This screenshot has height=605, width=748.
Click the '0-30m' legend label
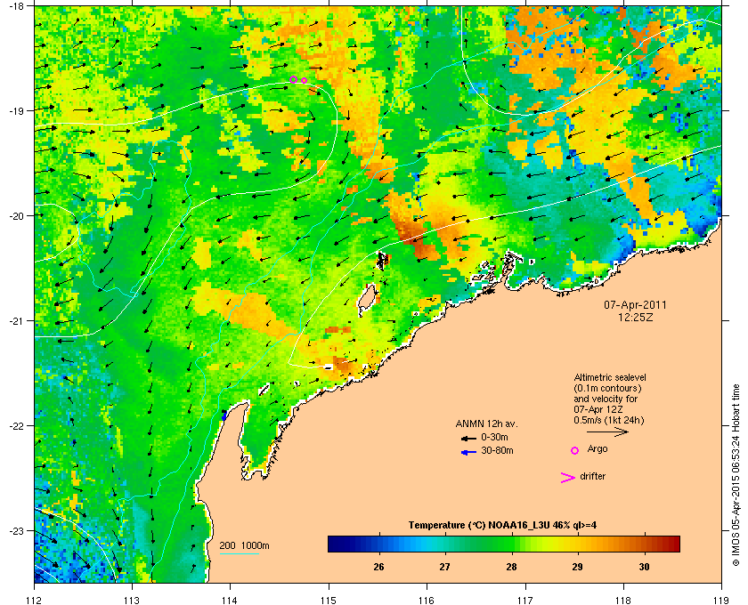[x=494, y=437]
